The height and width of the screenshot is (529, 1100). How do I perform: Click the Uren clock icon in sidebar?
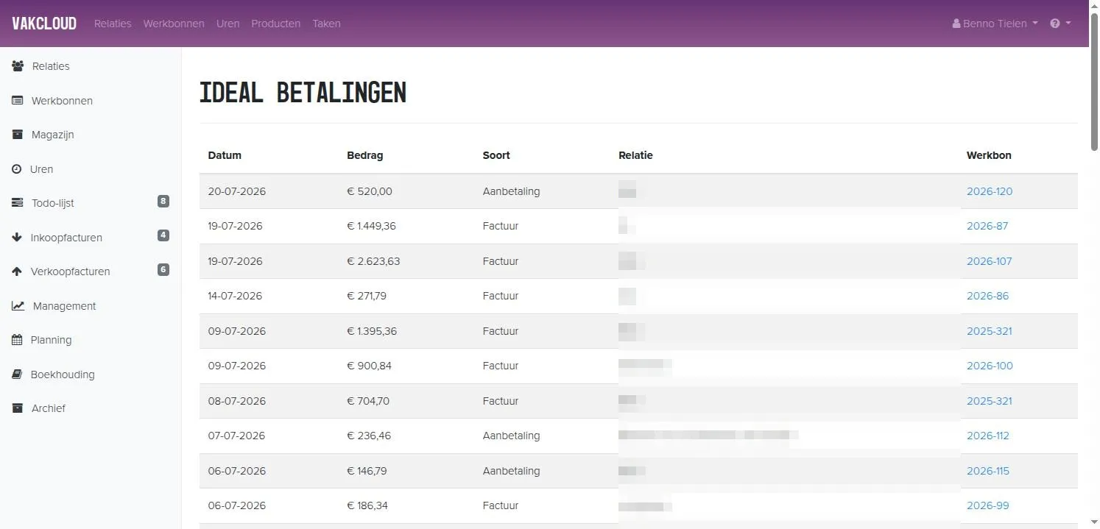point(17,169)
